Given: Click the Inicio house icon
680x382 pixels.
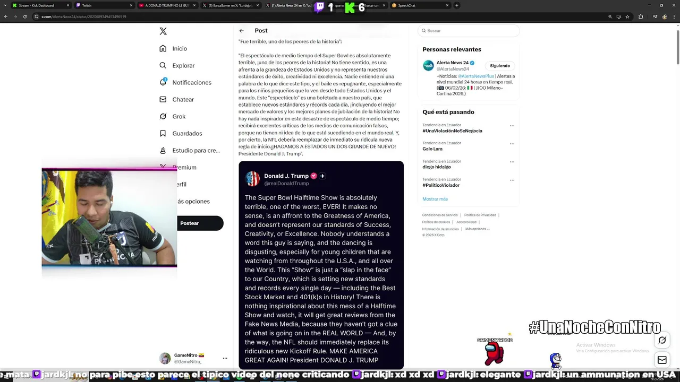Looking at the screenshot, I should (163, 48).
